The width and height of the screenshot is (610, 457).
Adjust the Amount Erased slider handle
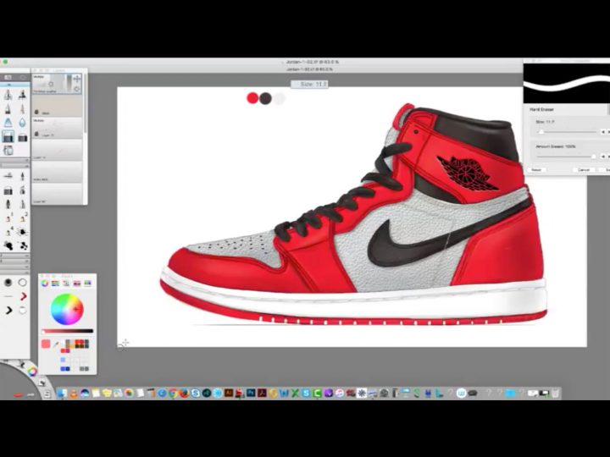[593, 157]
